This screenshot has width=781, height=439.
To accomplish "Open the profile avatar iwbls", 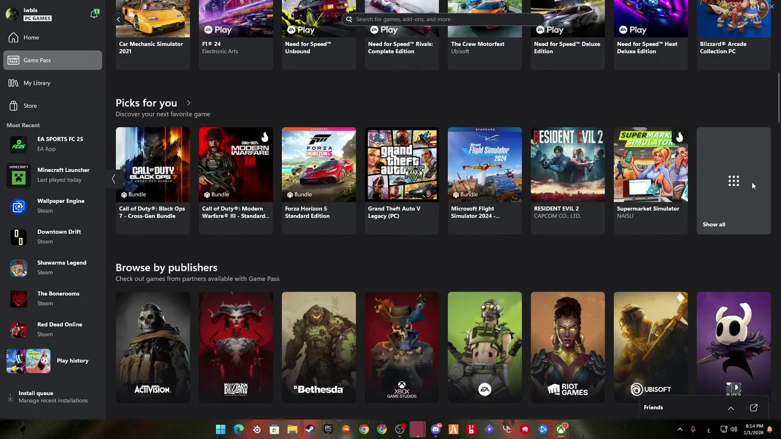I will tap(12, 14).
